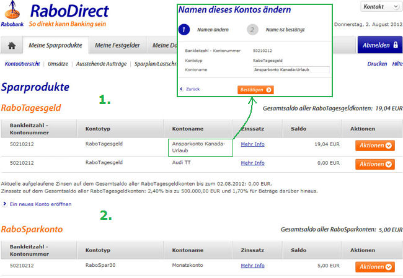403x278 pixels.
Task: Select the Audi TT account name
Action: point(181,162)
